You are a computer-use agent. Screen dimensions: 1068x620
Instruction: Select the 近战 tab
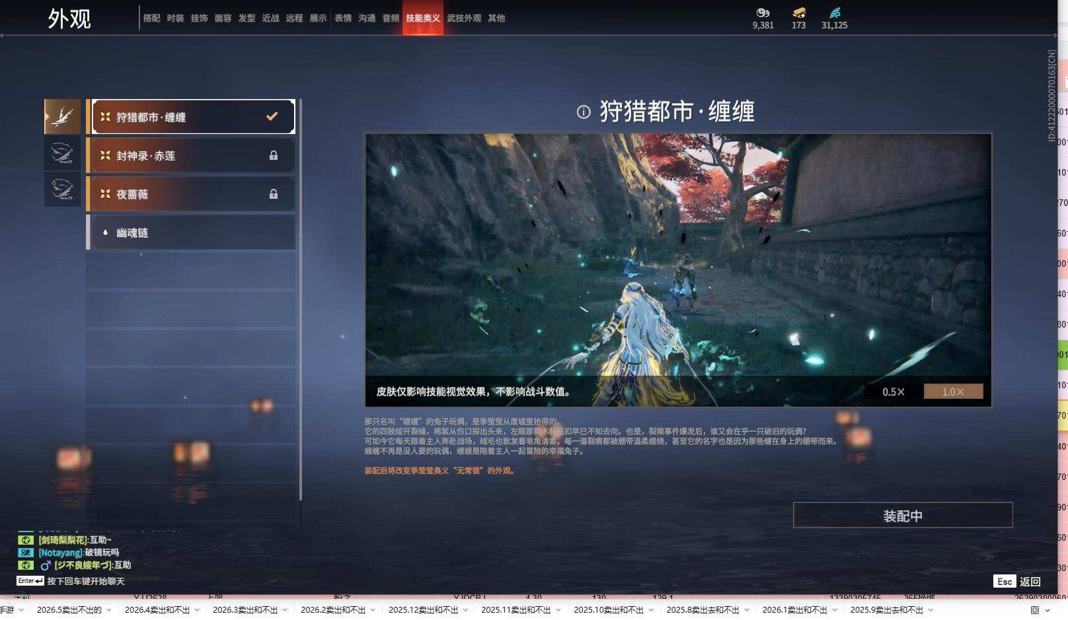[x=270, y=18]
